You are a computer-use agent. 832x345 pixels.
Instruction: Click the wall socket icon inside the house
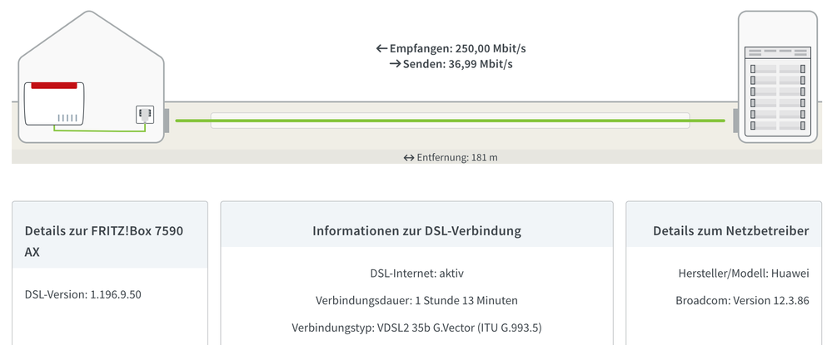[144, 115]
